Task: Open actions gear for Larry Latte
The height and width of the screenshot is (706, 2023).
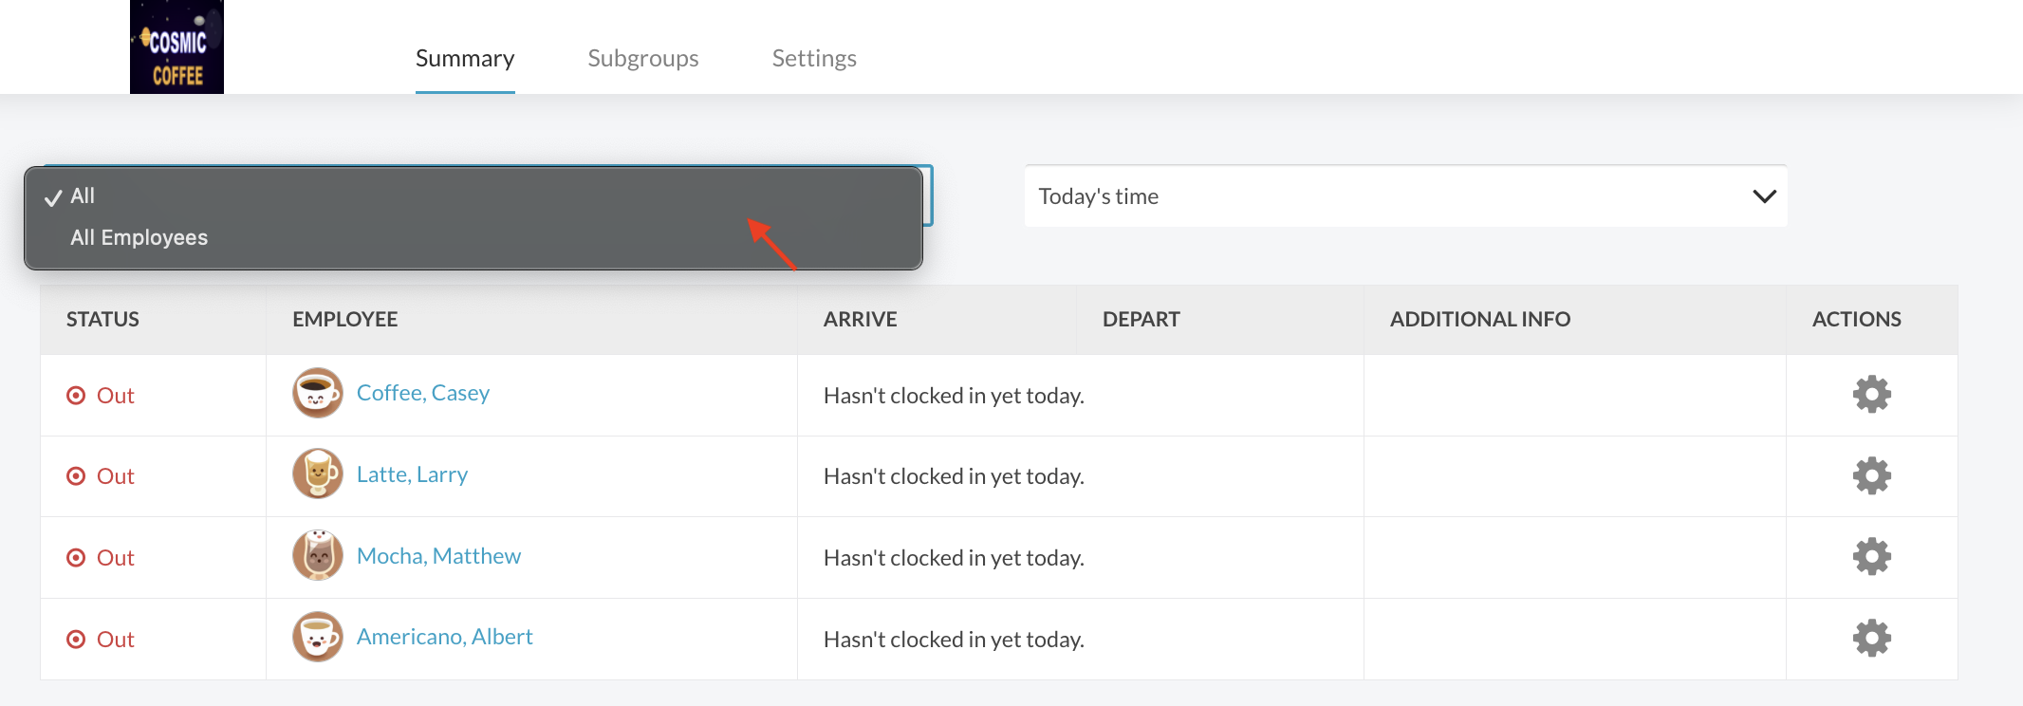Action: [x=1871, y=475]
